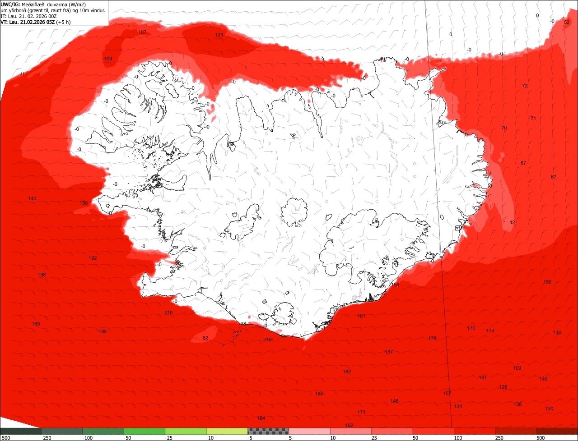
Task: Click the '250' label on the color scale
Action: point(499,438)
